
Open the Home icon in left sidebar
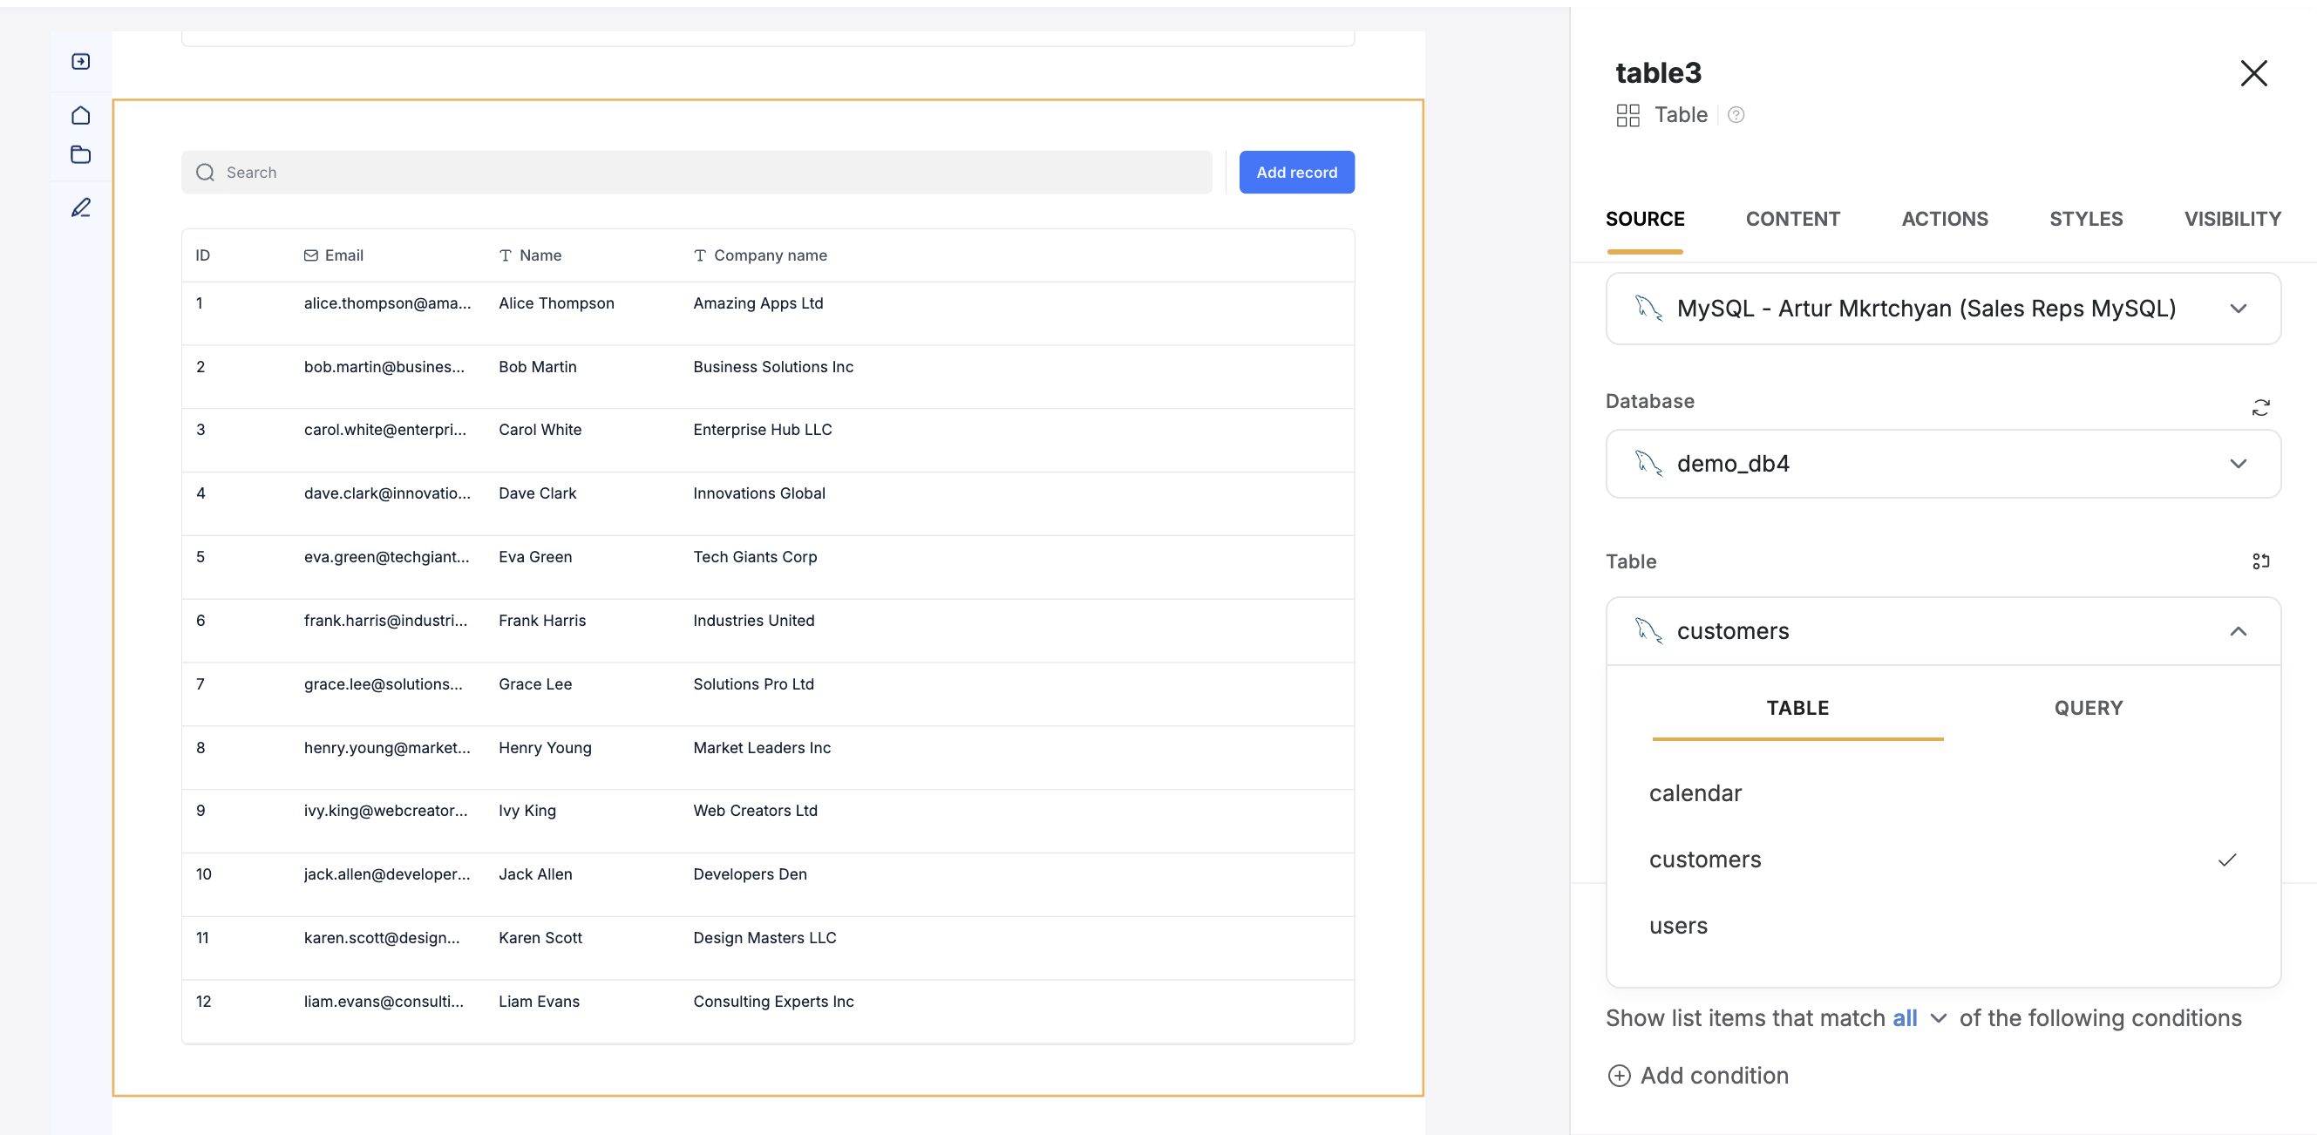80,115
